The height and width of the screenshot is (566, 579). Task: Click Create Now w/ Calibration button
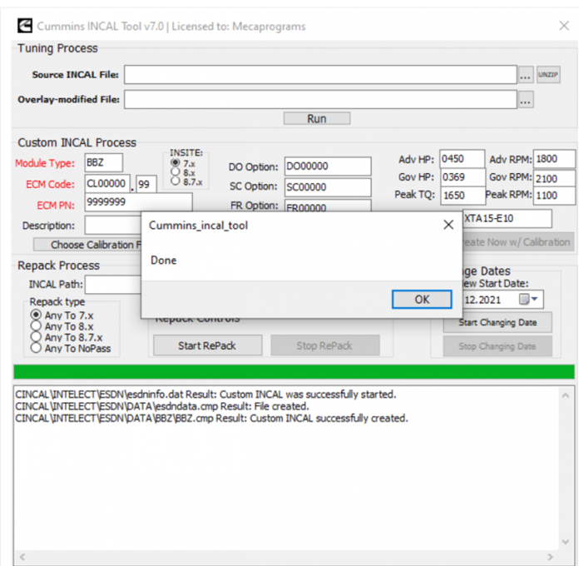point(518,242)
